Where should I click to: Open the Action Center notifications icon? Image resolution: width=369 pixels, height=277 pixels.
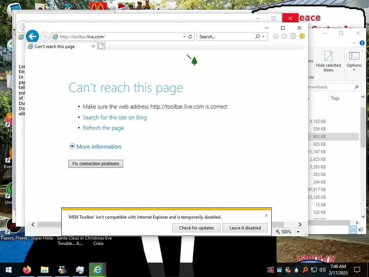(x=357, y=270)
